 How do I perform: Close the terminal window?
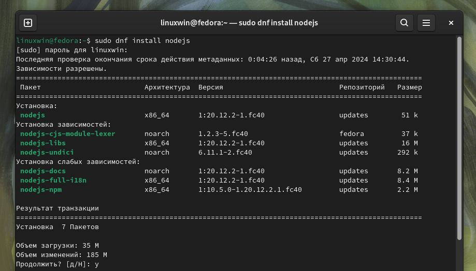[451, 23]
